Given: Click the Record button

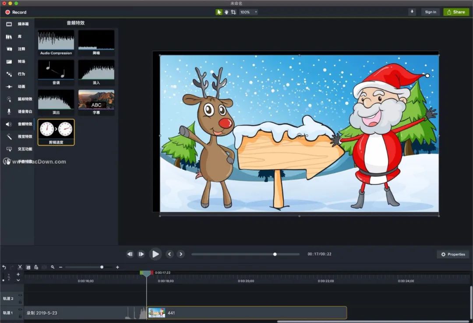Looking at the screenshot, I should tap(16, 12).
